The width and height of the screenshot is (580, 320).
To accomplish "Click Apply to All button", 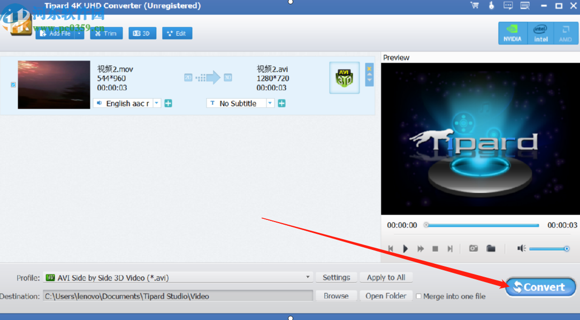I will click(x=386, y=277).
